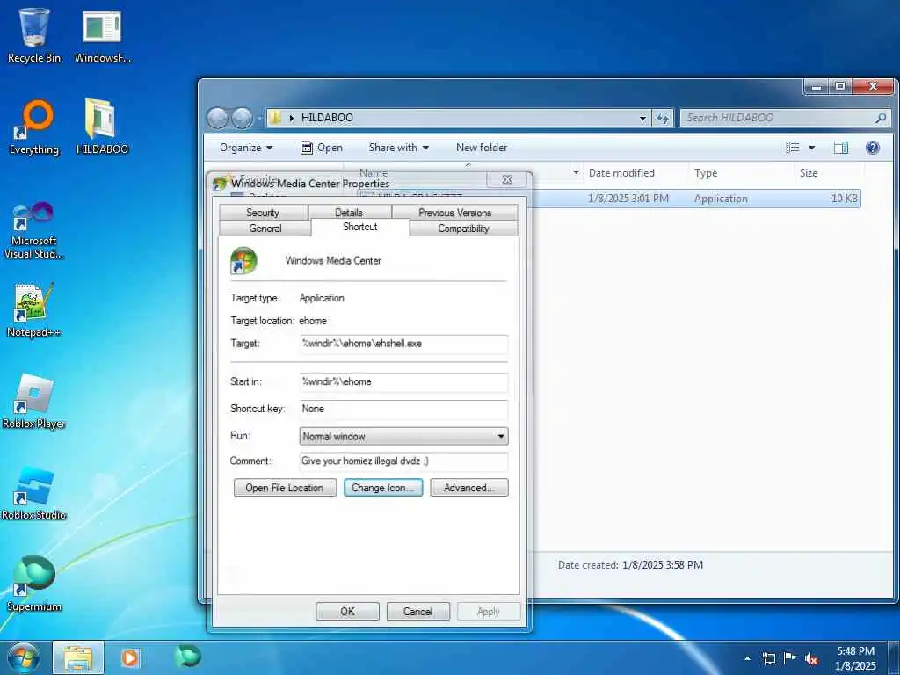900x675 pixels.
Task: Click the change view icon in Explorer
Action: pyautogui.click(x=793, y=148)
